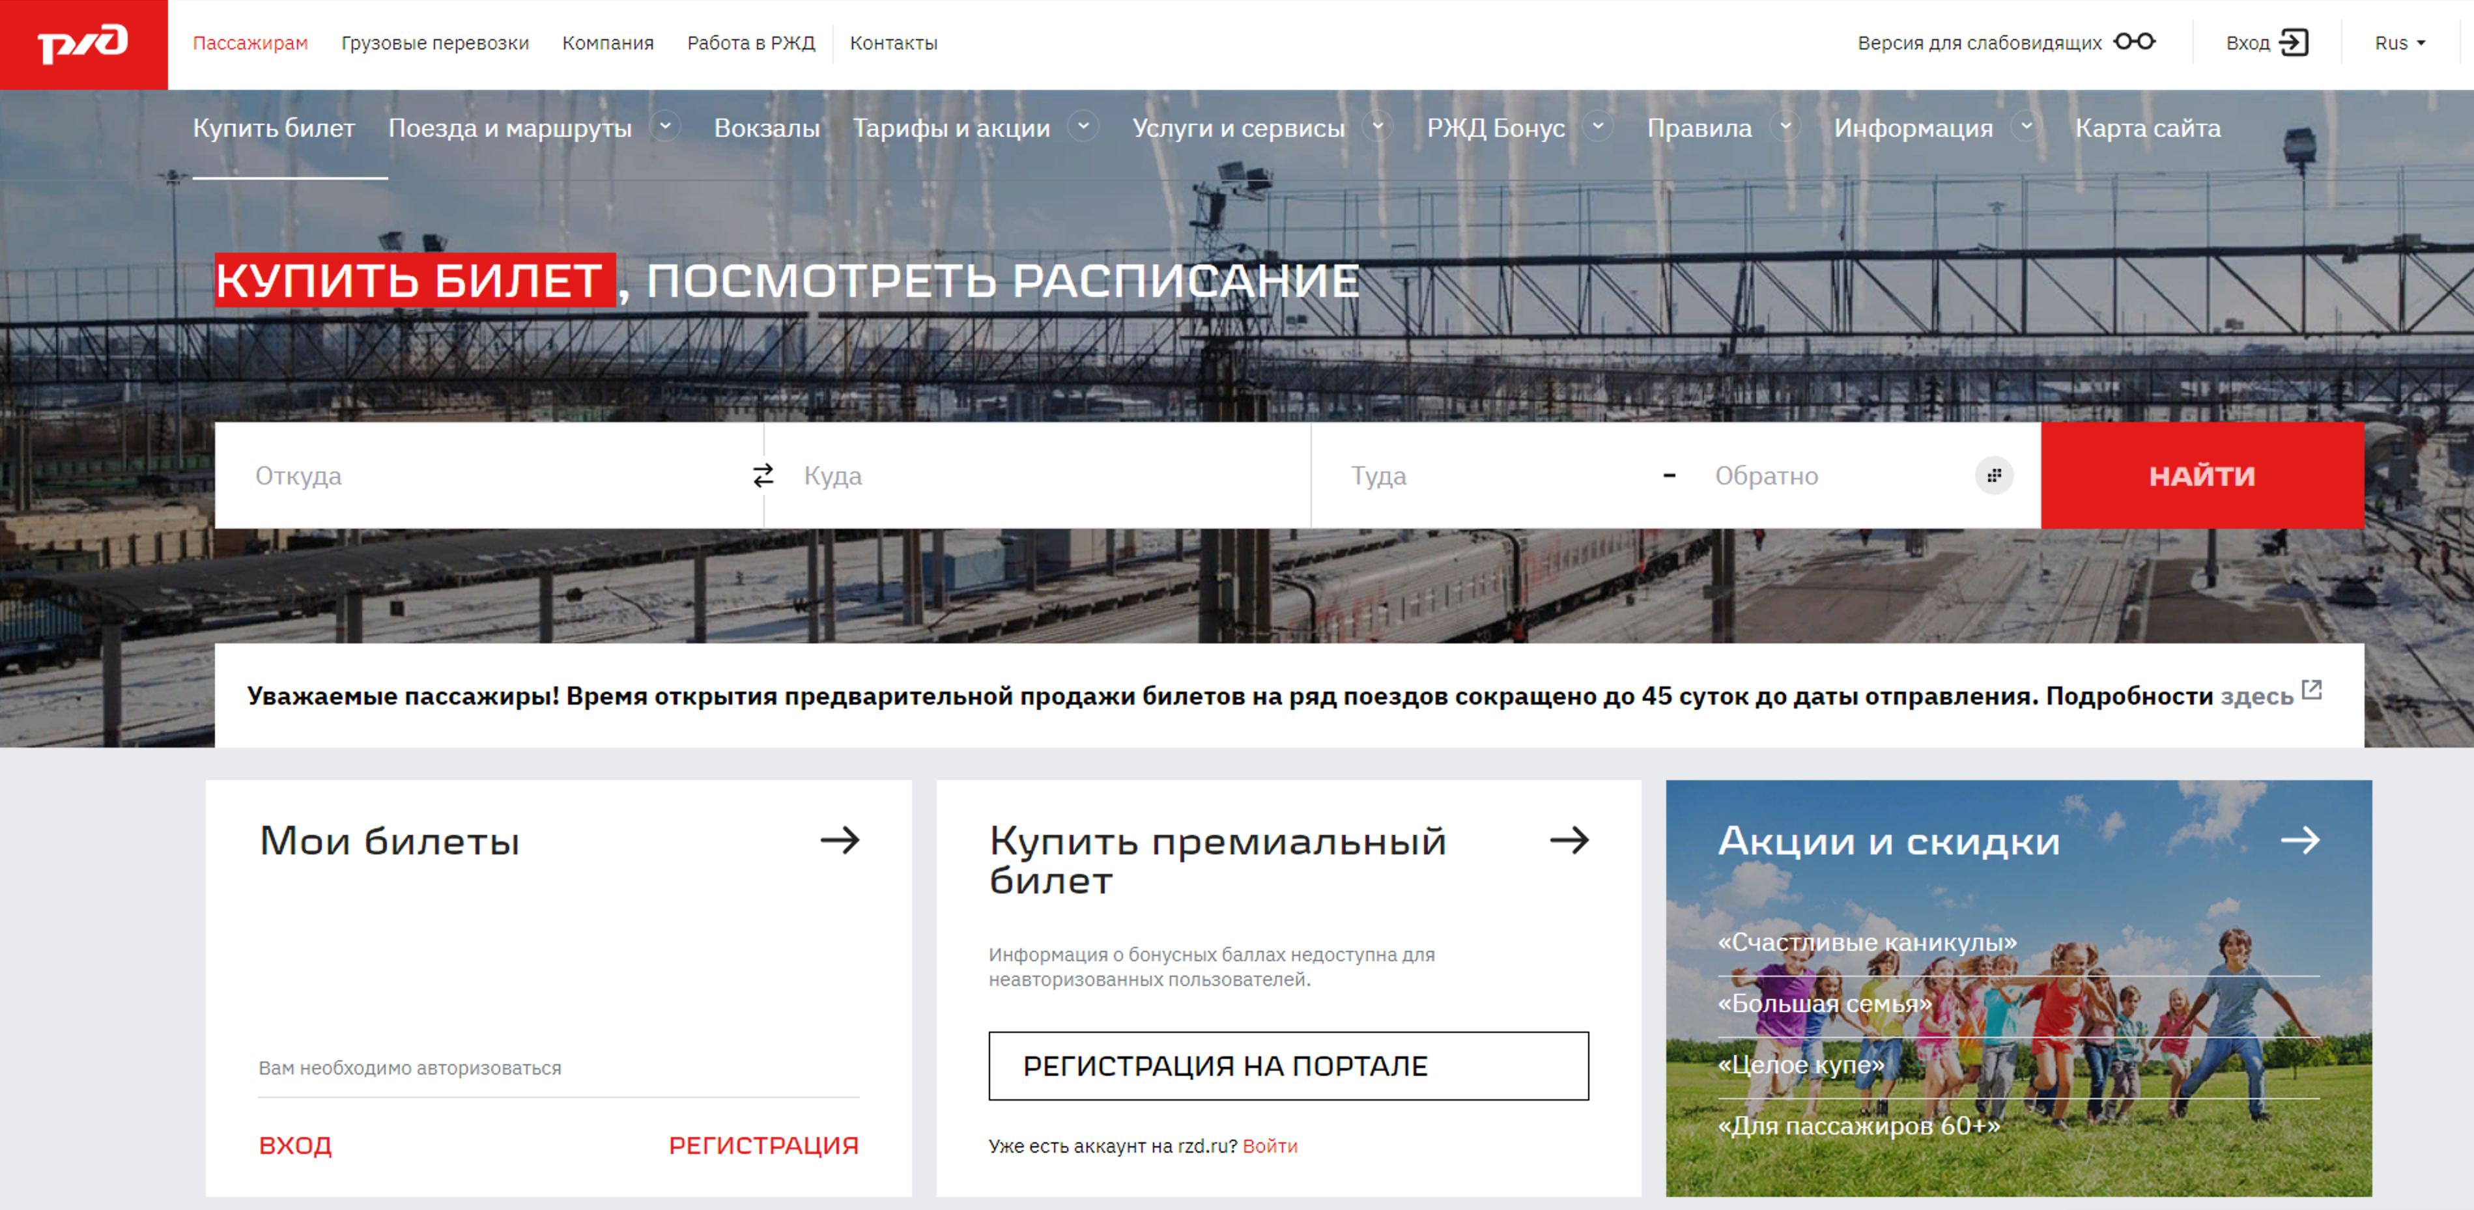The height and width of the screenshot is (1210, 2474).
Task: Click КУПИТЬ БИЛЕТ highlighted heading
Action: click(415, 281)
